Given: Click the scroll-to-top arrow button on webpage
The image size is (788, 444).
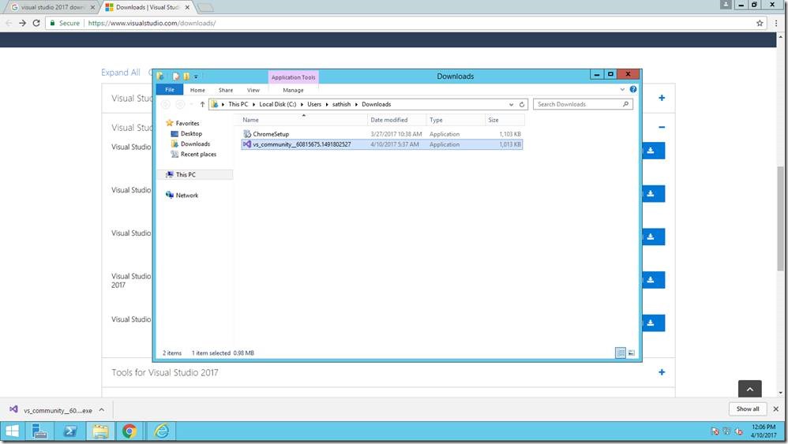Looking at the screenshot, I should pos(750,389).
